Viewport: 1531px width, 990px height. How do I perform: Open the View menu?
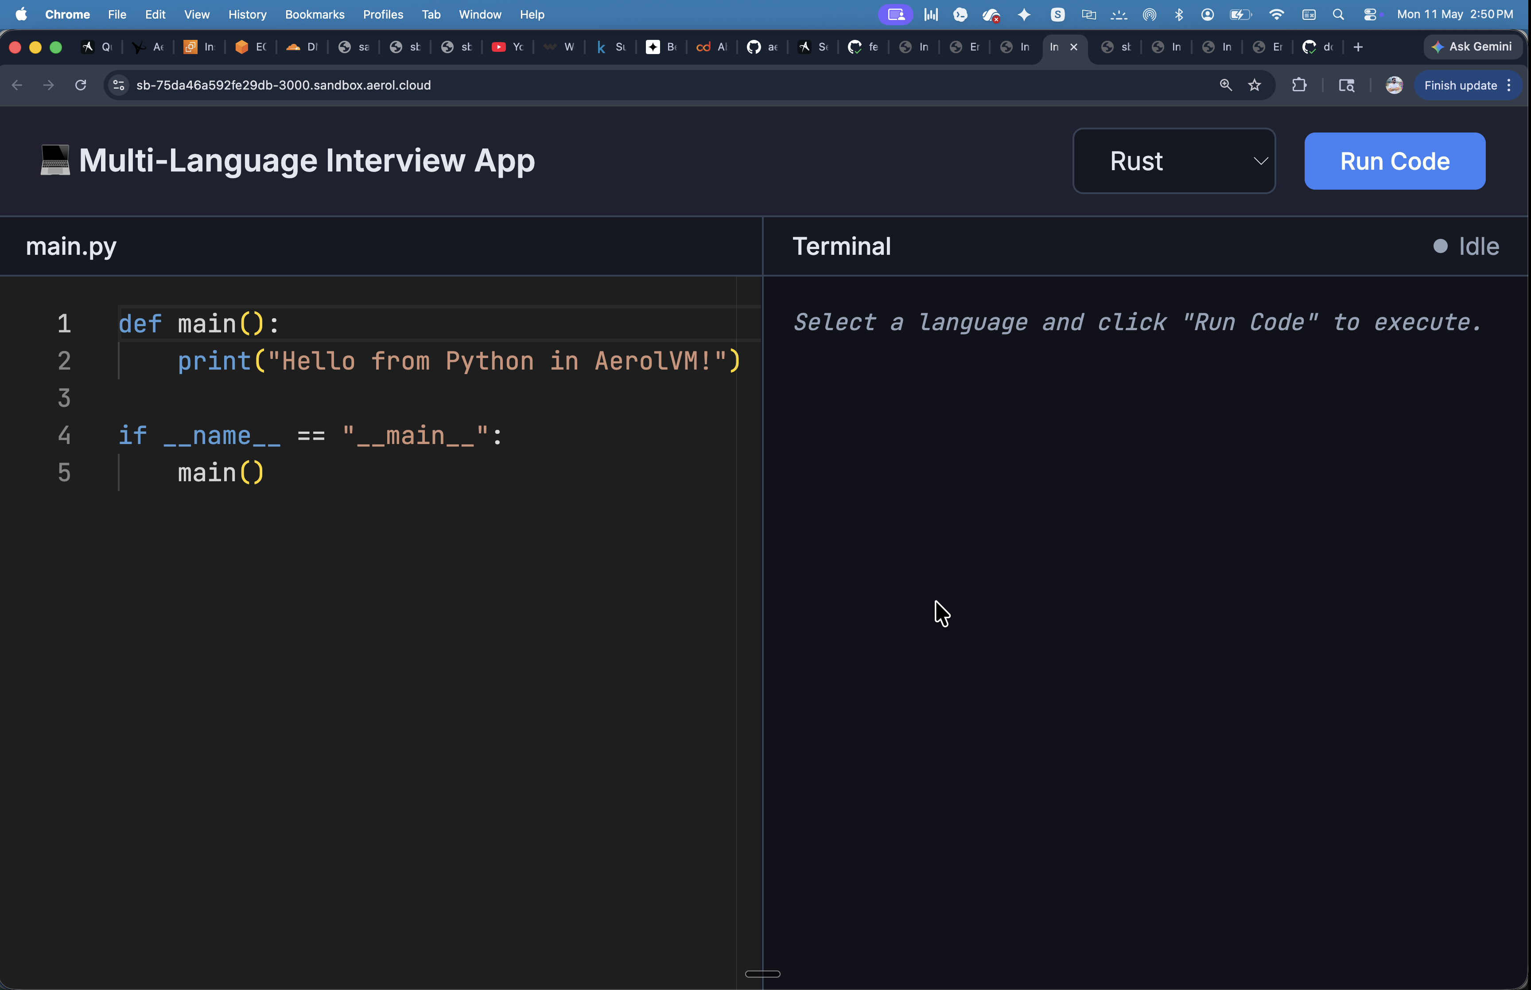pyautogui.click(x=197, y=14)
